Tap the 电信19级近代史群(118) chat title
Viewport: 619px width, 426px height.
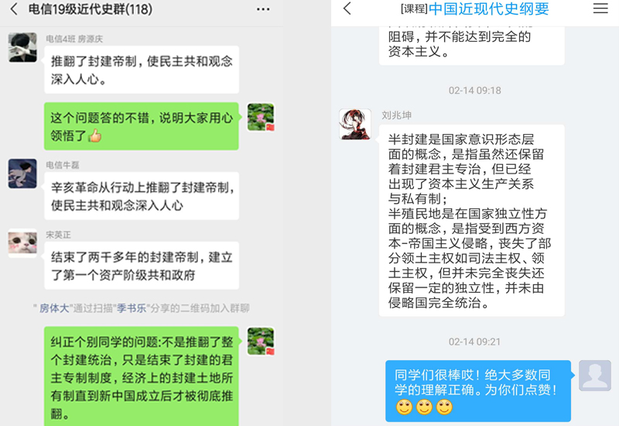91,9
